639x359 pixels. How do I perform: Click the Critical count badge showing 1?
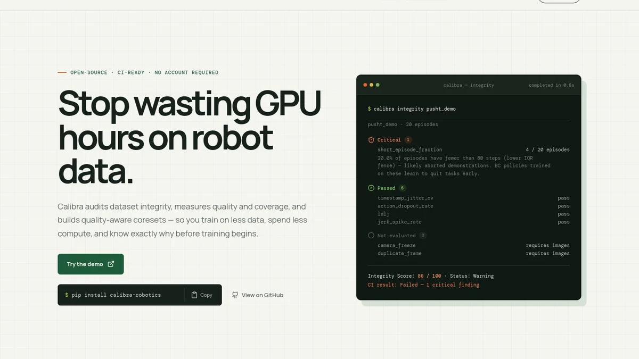[x=408, y=140]
